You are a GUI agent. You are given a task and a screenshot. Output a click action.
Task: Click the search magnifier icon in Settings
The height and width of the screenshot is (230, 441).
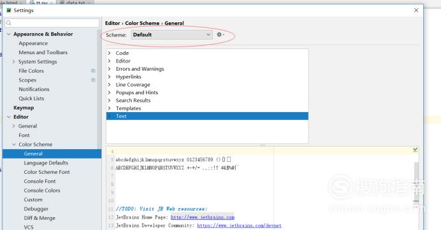[x=9, y=23]
